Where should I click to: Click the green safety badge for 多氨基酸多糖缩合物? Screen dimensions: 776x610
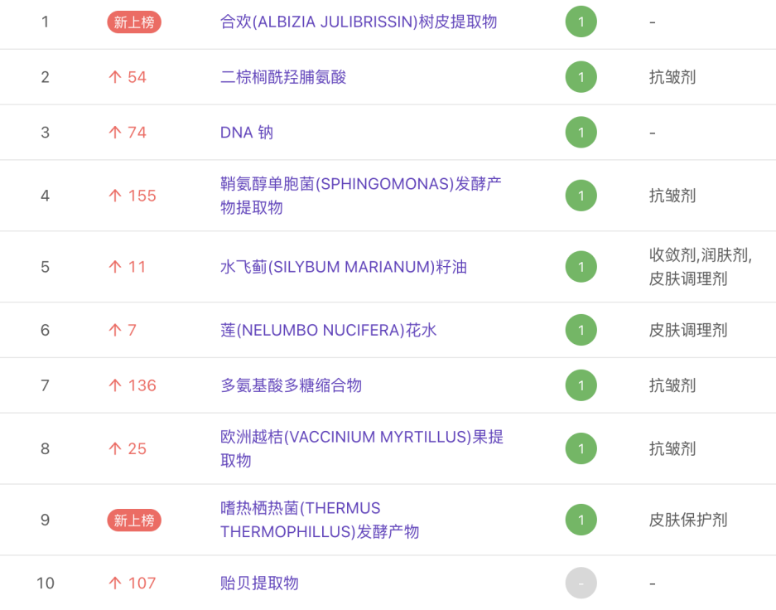pos(581,385)
